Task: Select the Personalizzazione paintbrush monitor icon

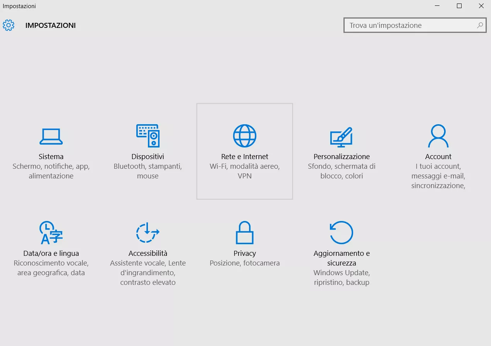Action: click(341, 137)
